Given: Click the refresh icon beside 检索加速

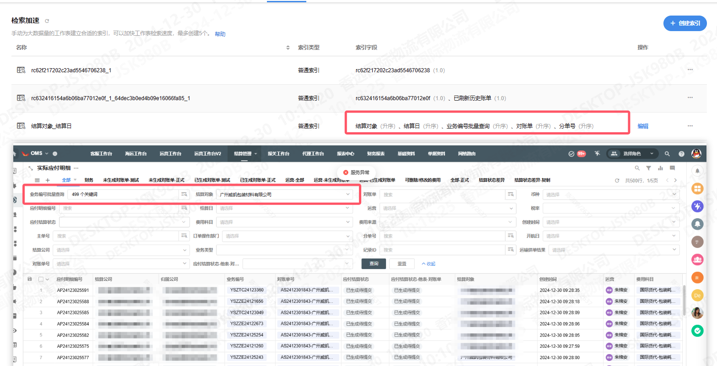Looking at the screenshot, I should 47,21.
